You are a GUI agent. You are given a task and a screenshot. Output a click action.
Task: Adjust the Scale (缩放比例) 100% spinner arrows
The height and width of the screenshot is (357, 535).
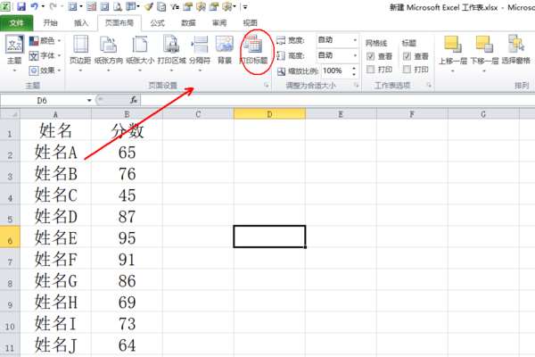pyautogui.click(x=354, y=71)
